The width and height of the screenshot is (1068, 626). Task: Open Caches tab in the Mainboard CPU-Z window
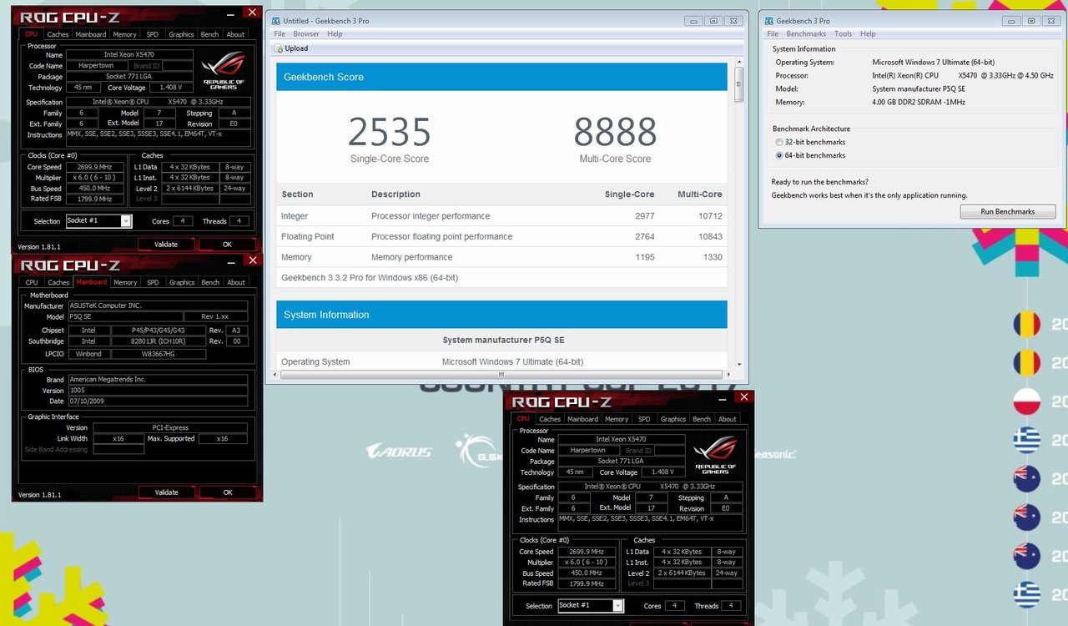click(58, 282)
